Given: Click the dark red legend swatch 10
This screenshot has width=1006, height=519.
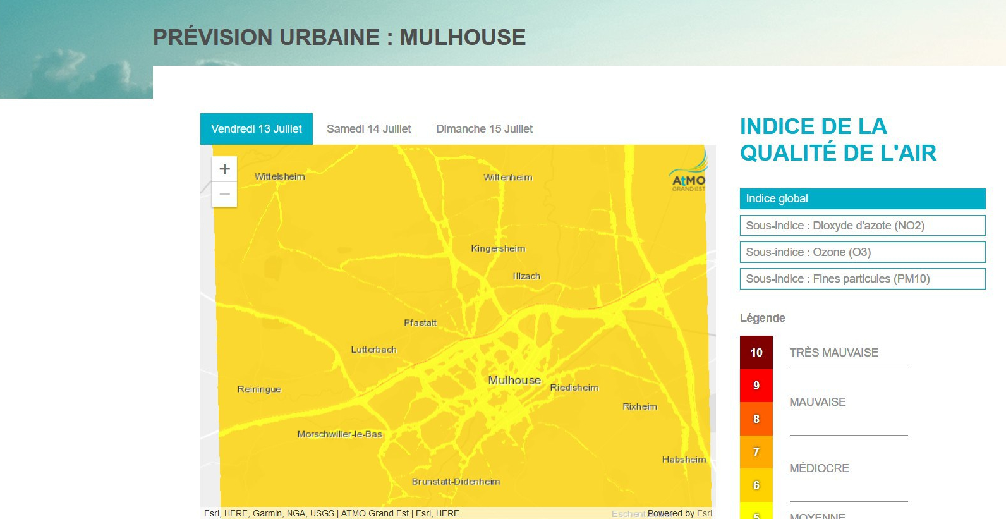Looking at the screenshot, I should 756,353.
